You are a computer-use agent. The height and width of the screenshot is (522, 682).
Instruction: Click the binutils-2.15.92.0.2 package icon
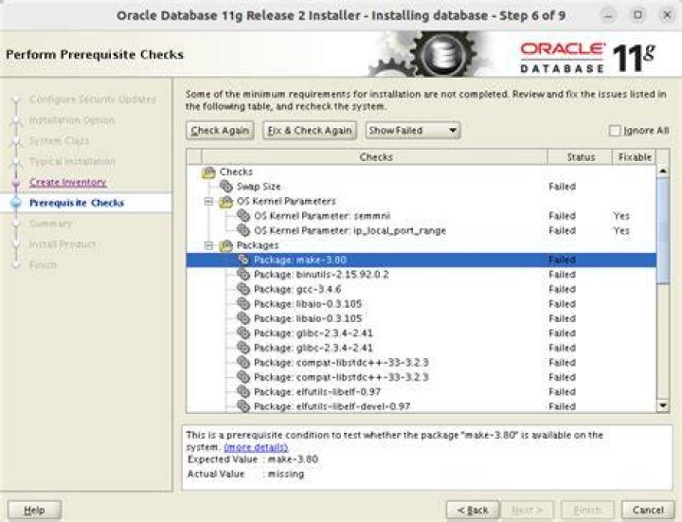point(243,275)
